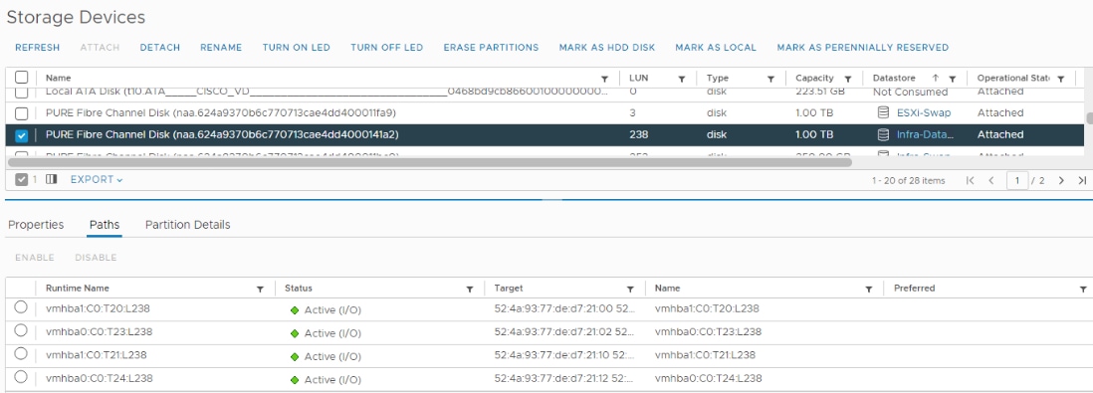Viewport: 1093px width, 393px height.
Task: Open the ESXi-Swap datastore link
Action: [x=924, y=112]
